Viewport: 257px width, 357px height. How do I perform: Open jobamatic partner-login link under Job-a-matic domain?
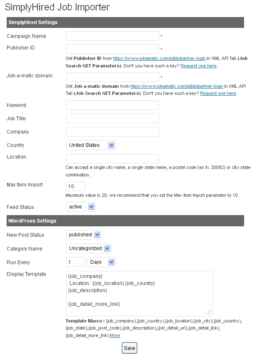click(x=176, y=86)
